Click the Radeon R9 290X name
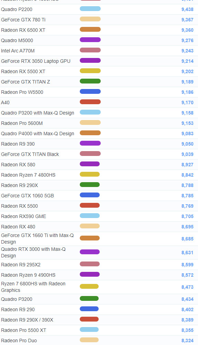 pos(19,185)
